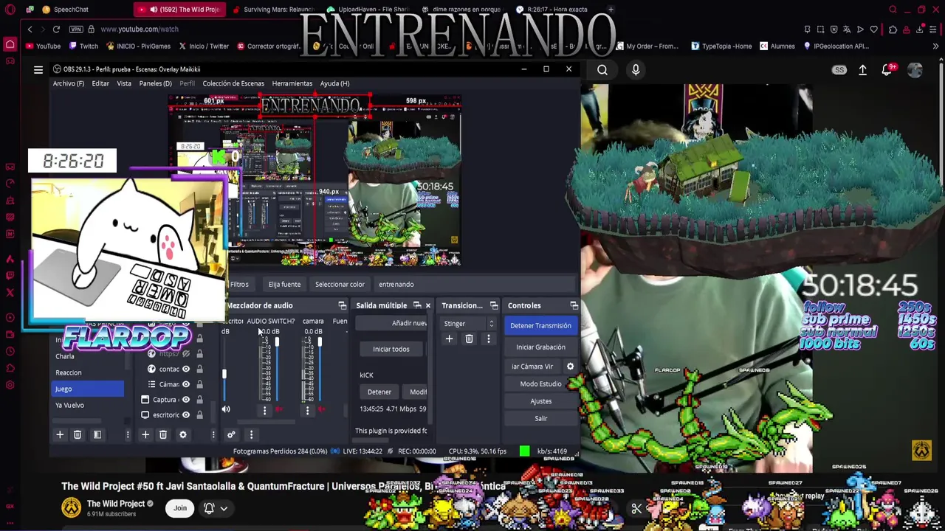Toggle lock on Captura source
Image resolution: width=945 pixels, height=531 pixels.
[199, 400]
